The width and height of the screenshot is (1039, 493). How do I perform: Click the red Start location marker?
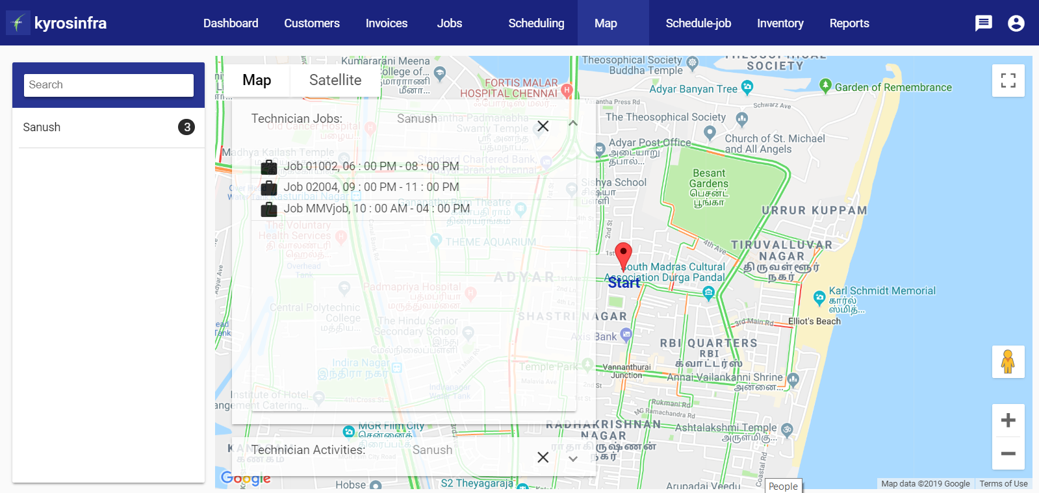pyautogui.click(x=623, y=257)
